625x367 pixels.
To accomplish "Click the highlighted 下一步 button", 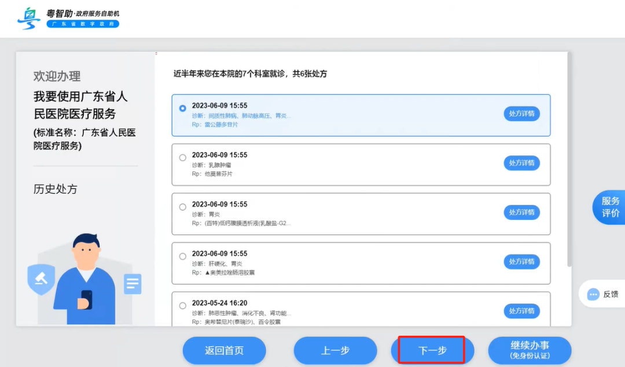I will [432, 350].
